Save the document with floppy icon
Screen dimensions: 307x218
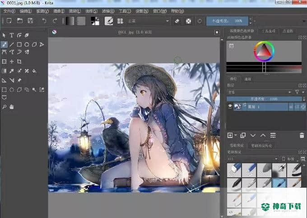click(30, 21)
